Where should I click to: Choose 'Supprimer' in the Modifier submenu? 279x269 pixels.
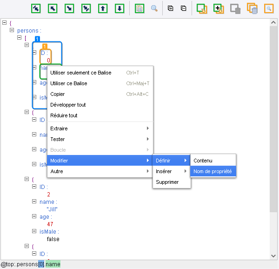click(x=167, y=182)
